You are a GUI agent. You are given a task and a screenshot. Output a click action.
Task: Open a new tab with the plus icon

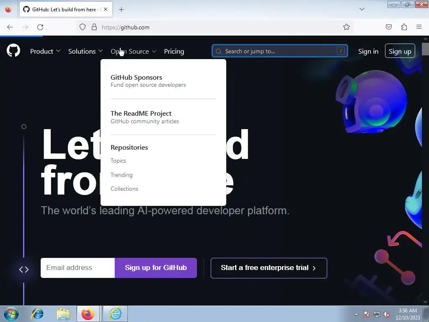[121, 10]
